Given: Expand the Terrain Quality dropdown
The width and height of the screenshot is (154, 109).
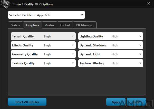Looking at the screenshot, I should (43, 36).
